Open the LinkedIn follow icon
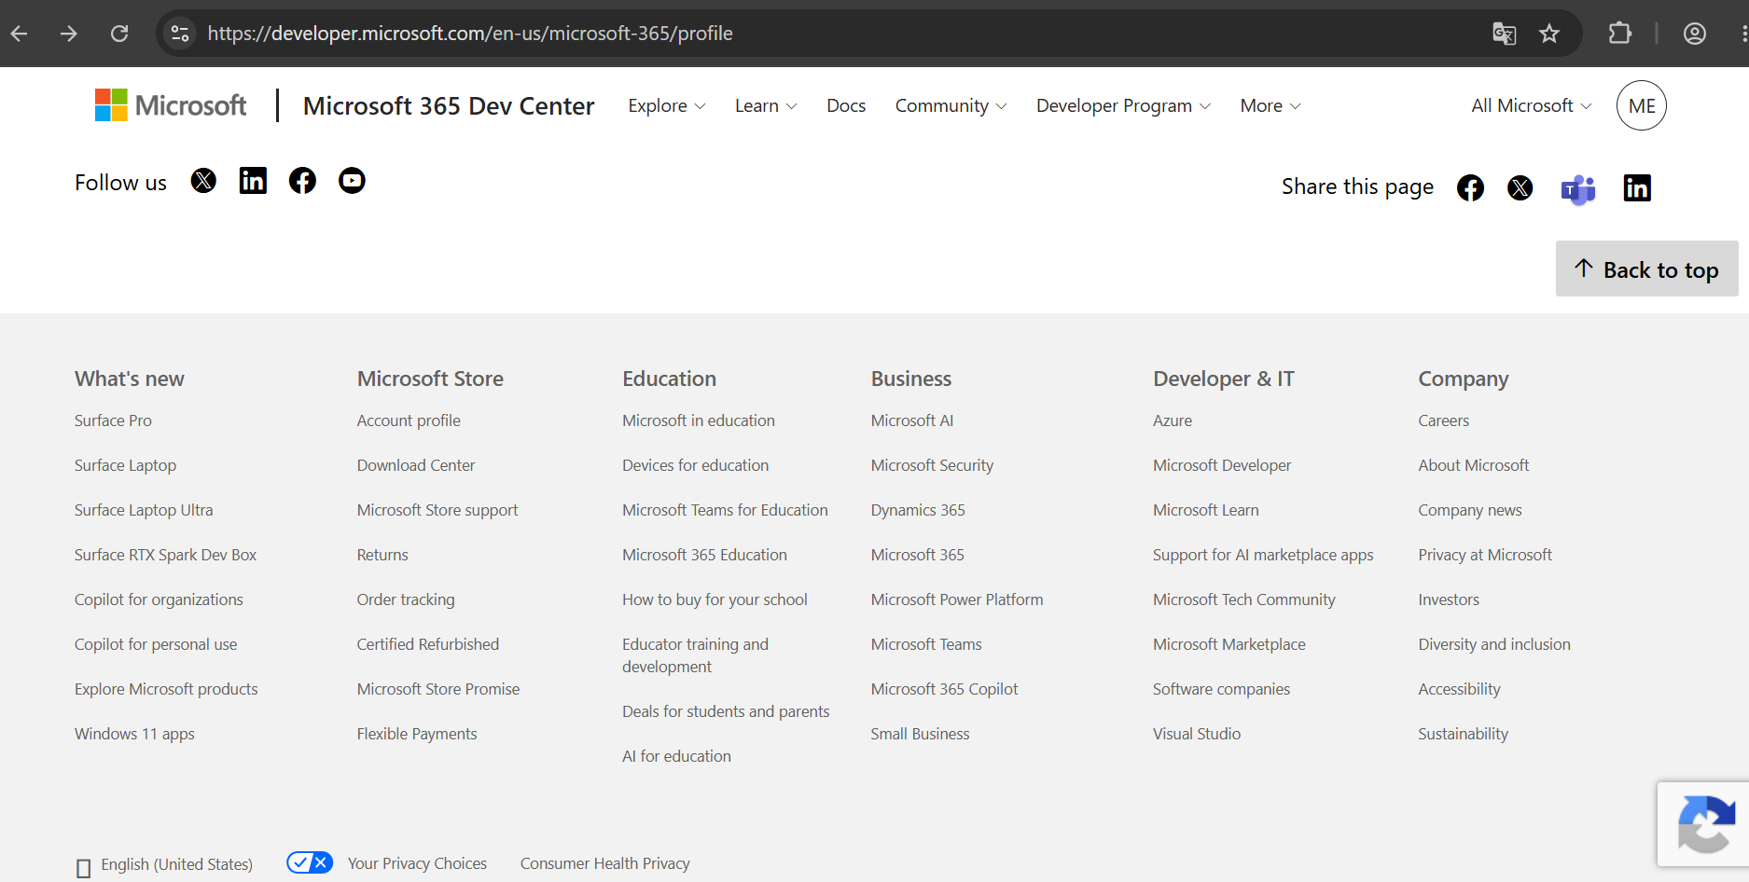This screenshot has width=1749, height=882. 253,181
